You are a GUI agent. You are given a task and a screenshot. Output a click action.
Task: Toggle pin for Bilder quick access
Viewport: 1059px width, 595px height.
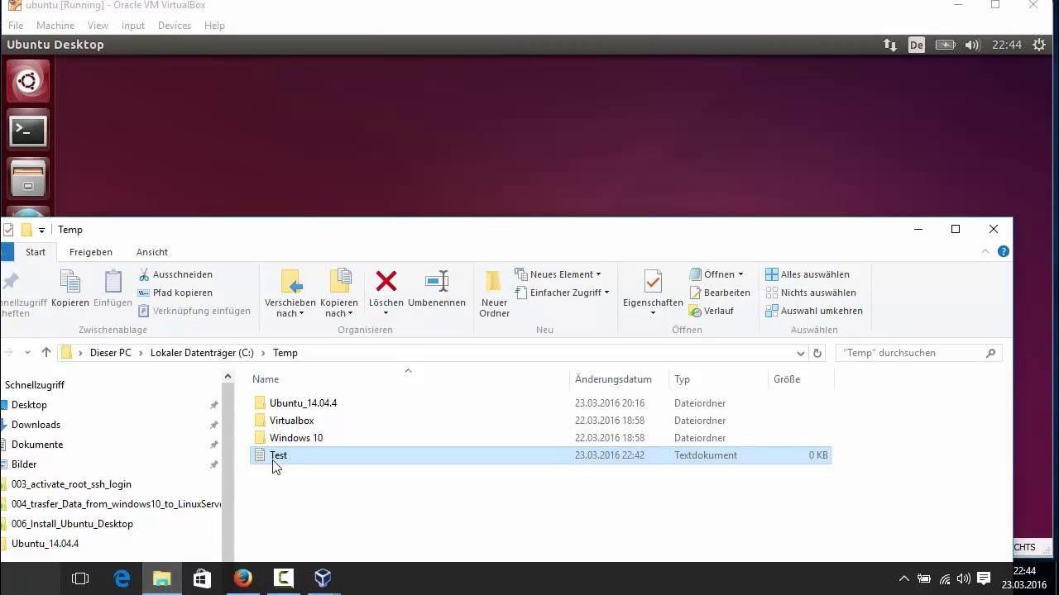click(213, 464)
